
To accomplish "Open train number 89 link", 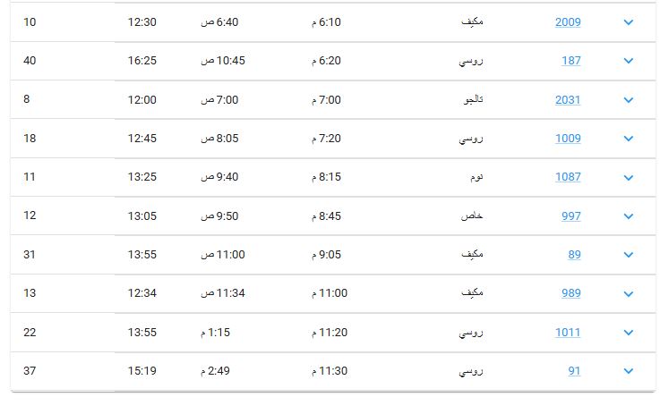I will point(574,255).
